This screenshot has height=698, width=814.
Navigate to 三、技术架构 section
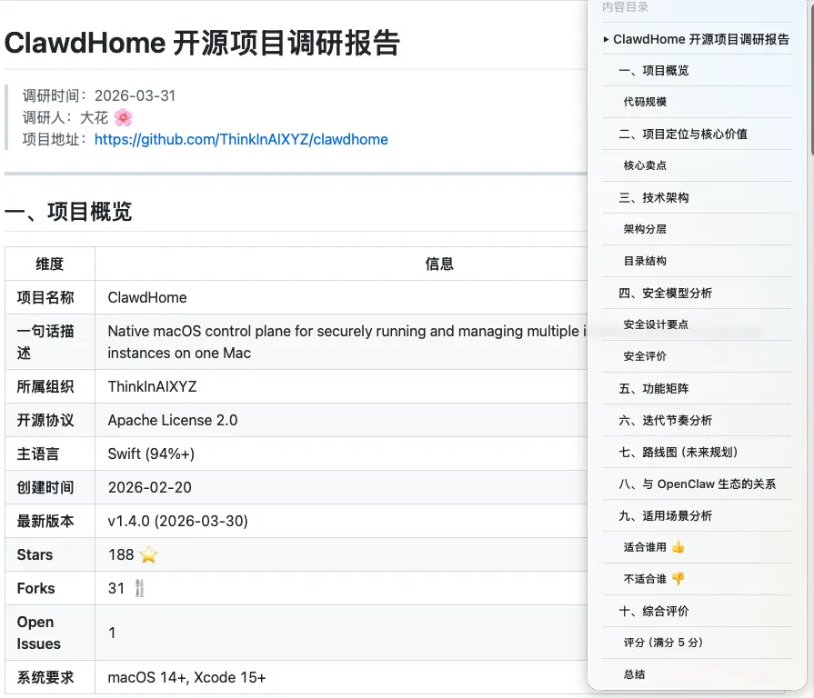(654, 197)
